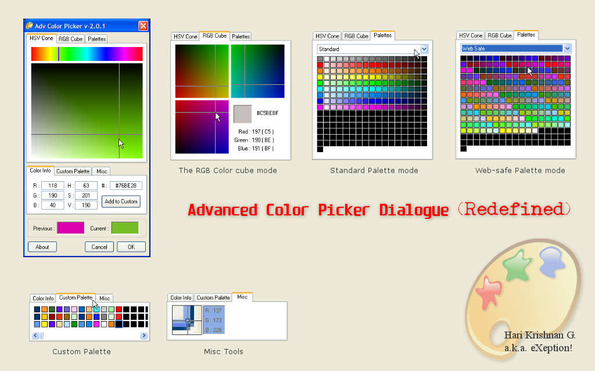Confirm with the OK button
Image resolution: width=595 pixels, height=371 pixels.
131,247
